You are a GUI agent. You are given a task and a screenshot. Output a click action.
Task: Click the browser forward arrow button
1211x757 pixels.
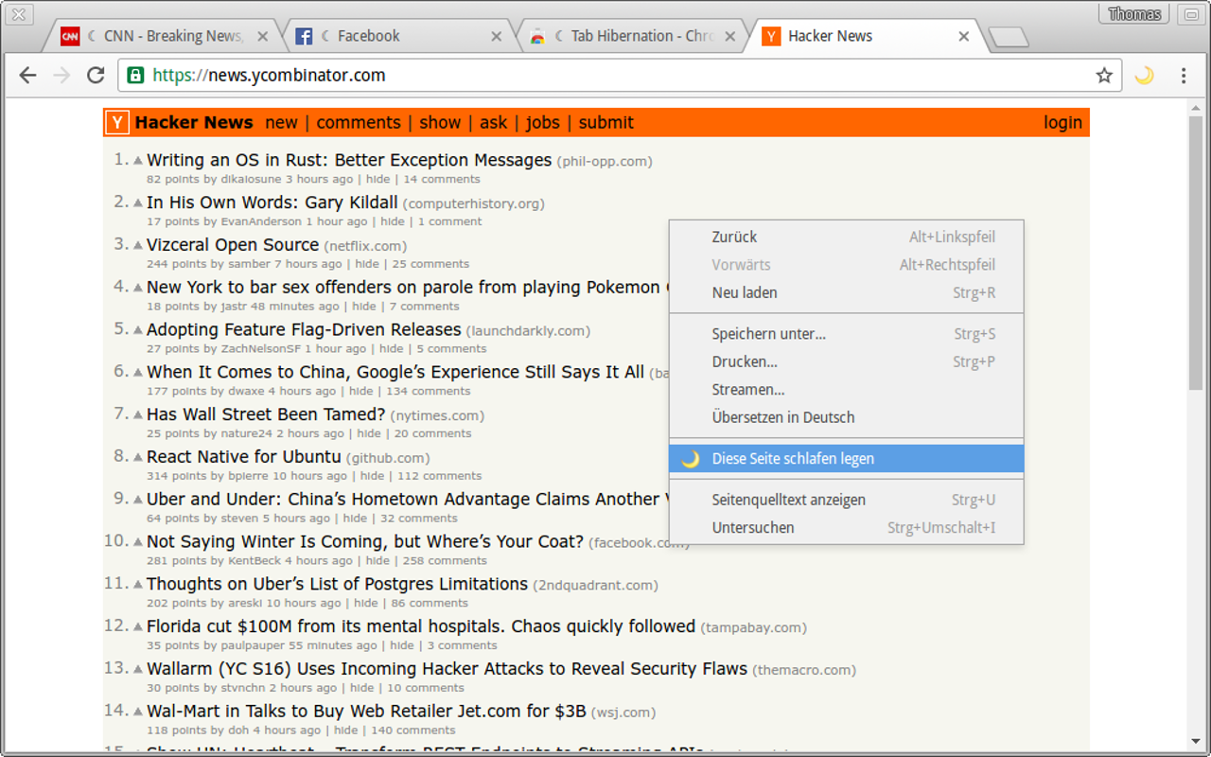coord(61,76)
